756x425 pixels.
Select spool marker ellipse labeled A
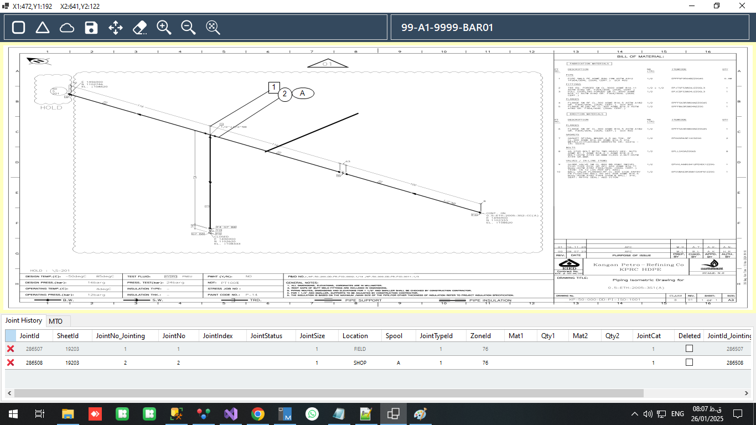303,93
